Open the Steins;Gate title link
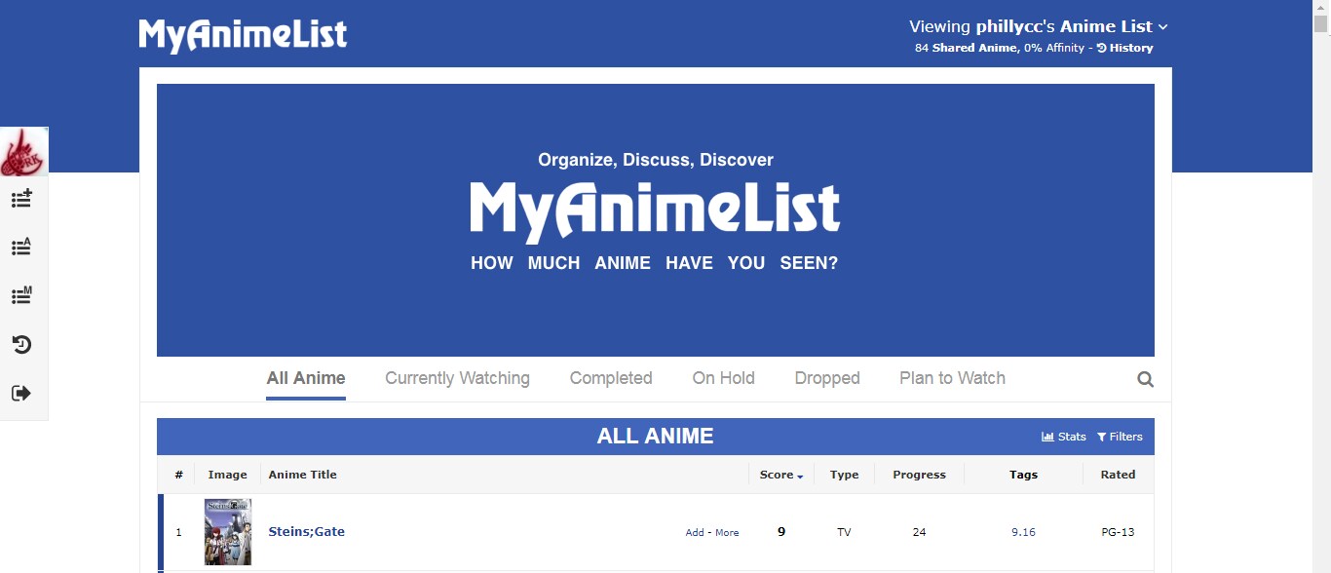This screenshot has height=573, width=1331. click(x=306, y=531)
